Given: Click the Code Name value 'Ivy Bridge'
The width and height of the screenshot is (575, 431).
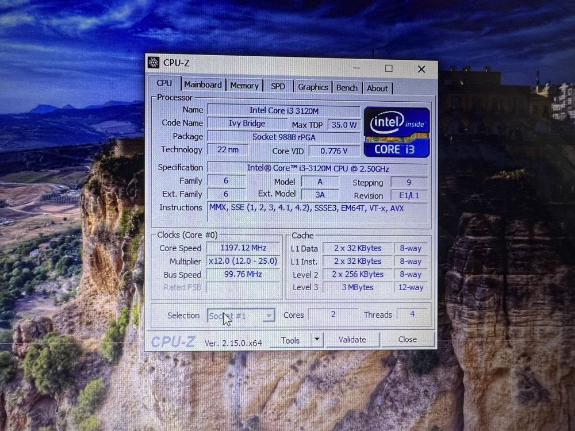Looking at the screenshot, I should 247,124.
